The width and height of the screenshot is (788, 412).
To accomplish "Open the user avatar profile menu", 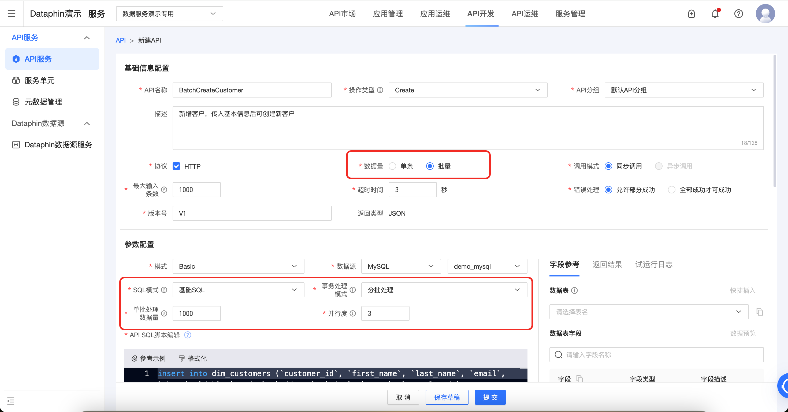I will pos(765,13).
